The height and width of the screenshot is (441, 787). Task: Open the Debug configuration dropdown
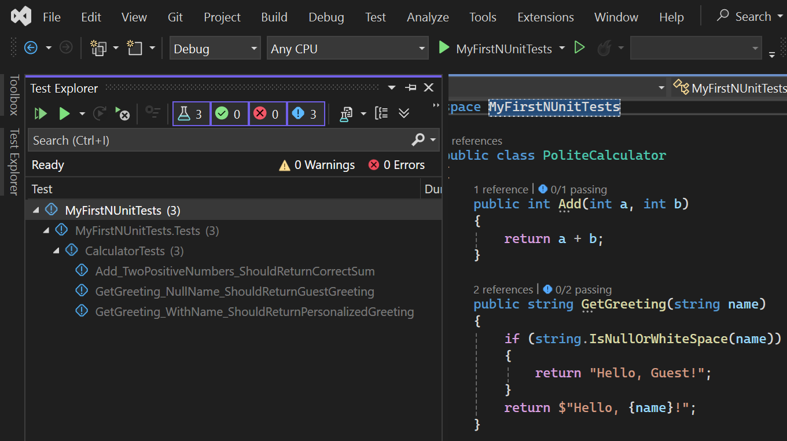click(215, 49)
